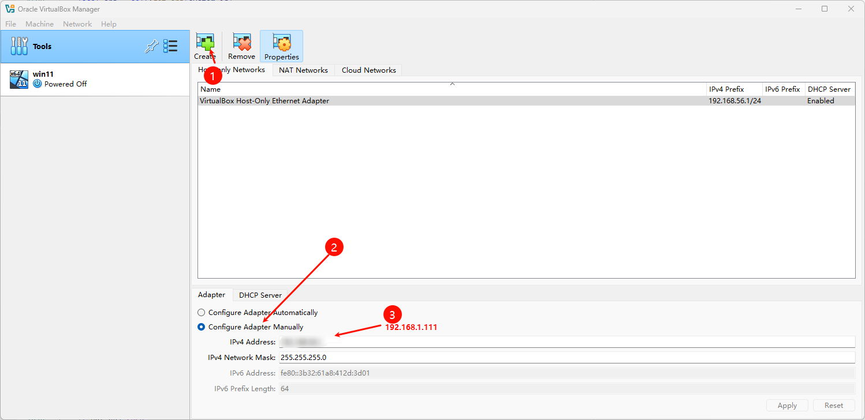Open the DHCP Server tab below the list
Image resolution: width=865 pixels, height=420 pixels.
(260, 295)
